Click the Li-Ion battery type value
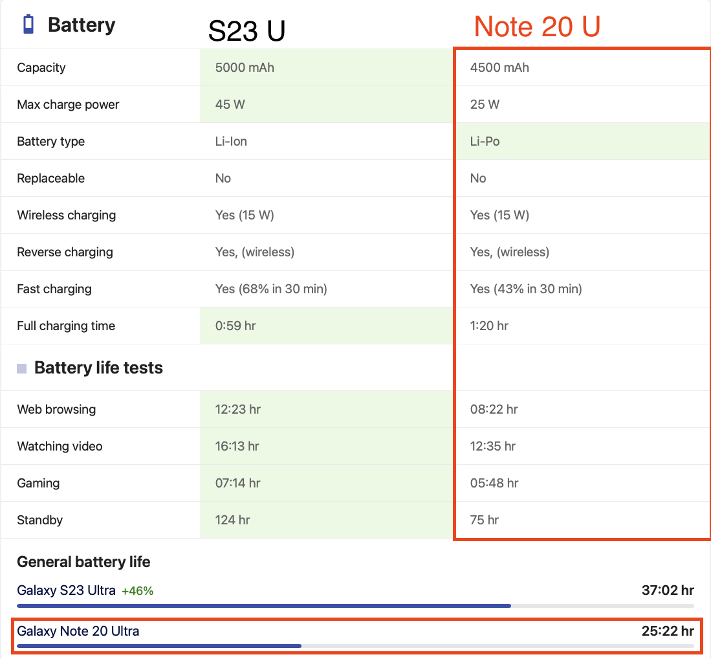This screenshot has height=659, width=711. coord(231,141)
